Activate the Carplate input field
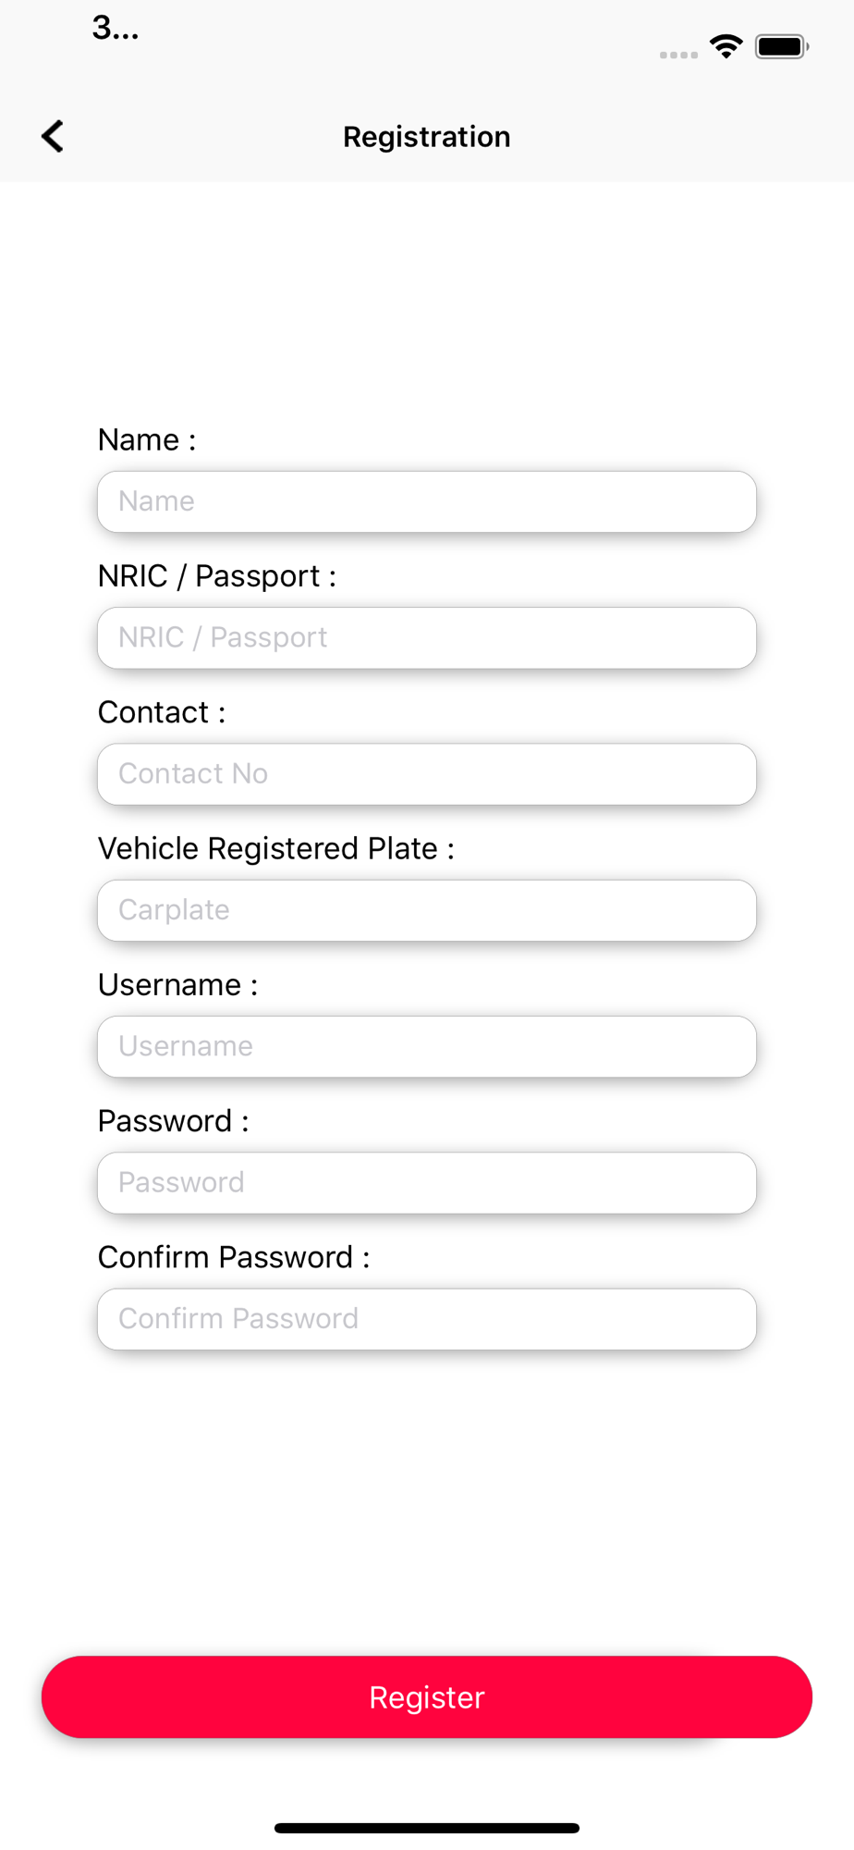854x1850 pixels. (427, 910)
